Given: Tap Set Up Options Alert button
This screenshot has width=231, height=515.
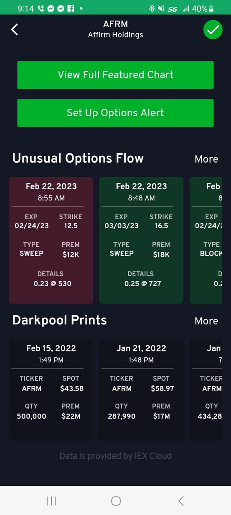Looking at the screenshot, I should [115, 113].
